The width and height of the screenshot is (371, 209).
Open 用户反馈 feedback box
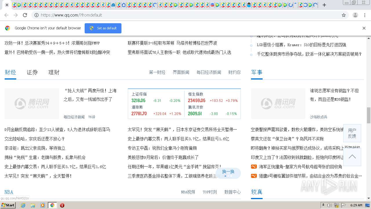pyautogui.click(x=352, y=134)
